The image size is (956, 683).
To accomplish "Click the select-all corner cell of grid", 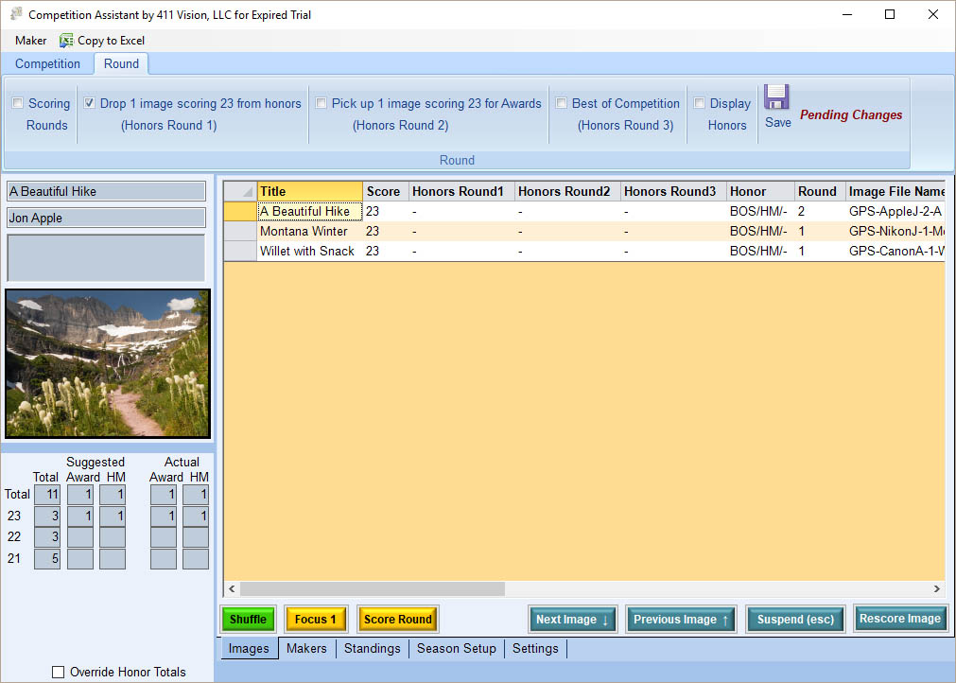I will click(x=240, y=191).
